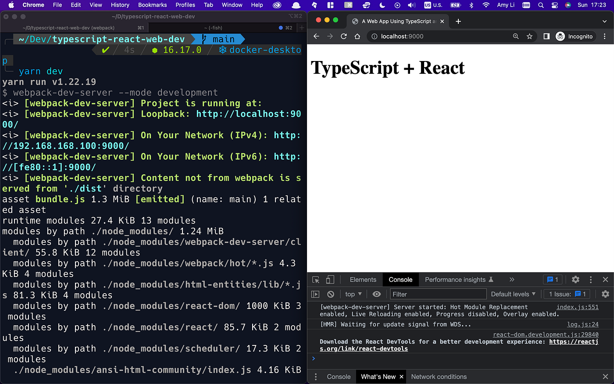Screen dimensions: 614x384
Task: Select the inspect element tool in DevTools
Action: click(x=315, y=279)
